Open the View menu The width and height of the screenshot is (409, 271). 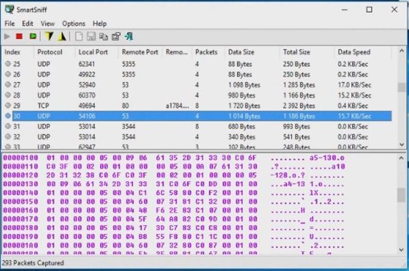click(47, 24)
